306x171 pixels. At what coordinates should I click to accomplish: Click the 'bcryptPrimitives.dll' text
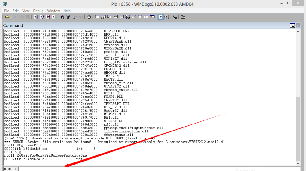(x=125, y=62)
